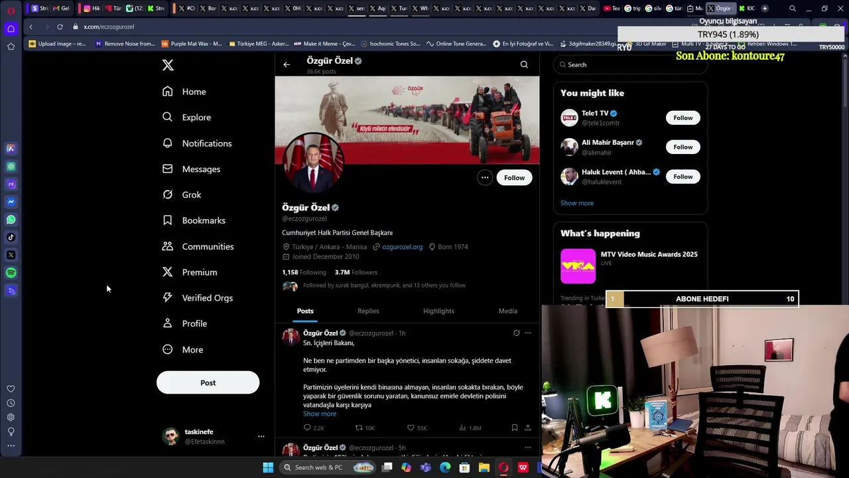849x478 pixels.
Task: Click the X search input field
Action: tap(630, 64)
